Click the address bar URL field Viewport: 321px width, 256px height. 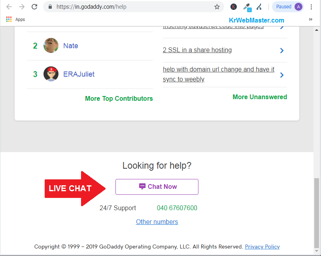tap(130, 7)
